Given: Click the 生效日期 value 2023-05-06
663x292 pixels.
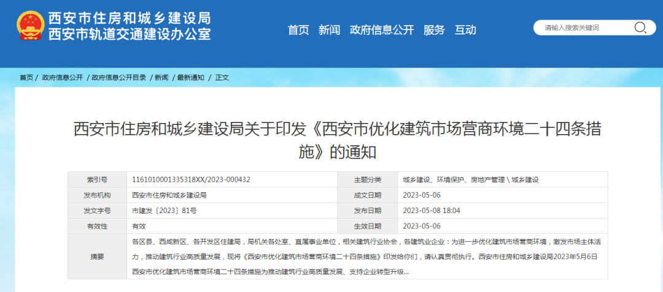Looking at the screenshot, I should 422,226.
